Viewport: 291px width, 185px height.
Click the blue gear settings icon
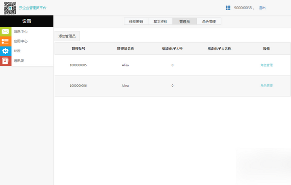pos(5,51)
